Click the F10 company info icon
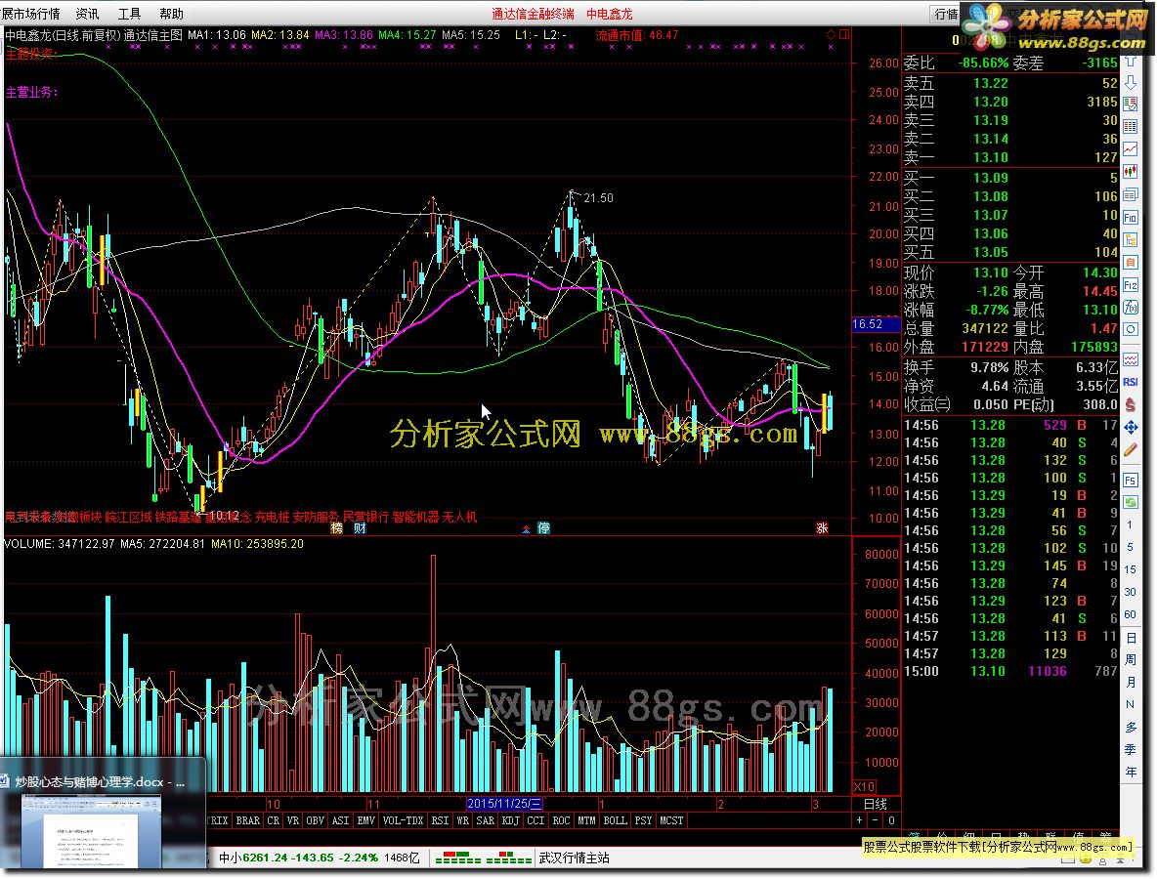Image resolution: width=1157 pixels, height=879 pixels. click(1131, 218)
